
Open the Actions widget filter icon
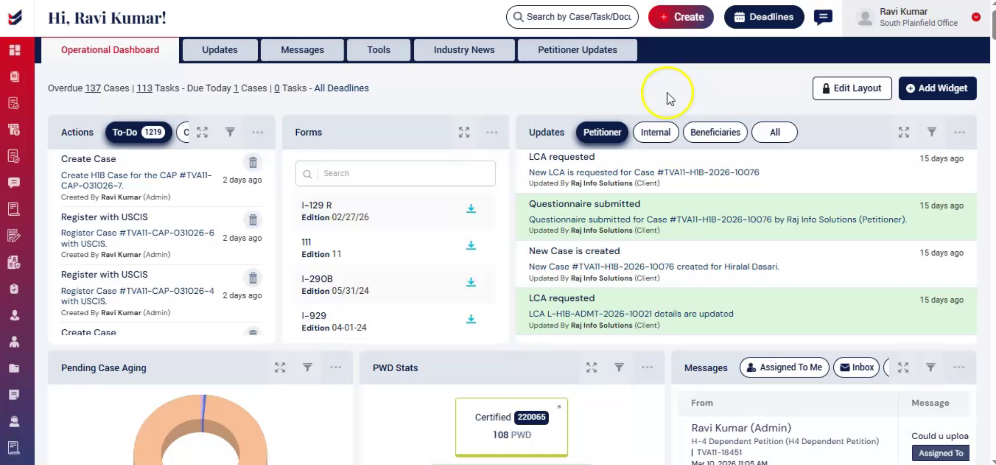[230, 132]
